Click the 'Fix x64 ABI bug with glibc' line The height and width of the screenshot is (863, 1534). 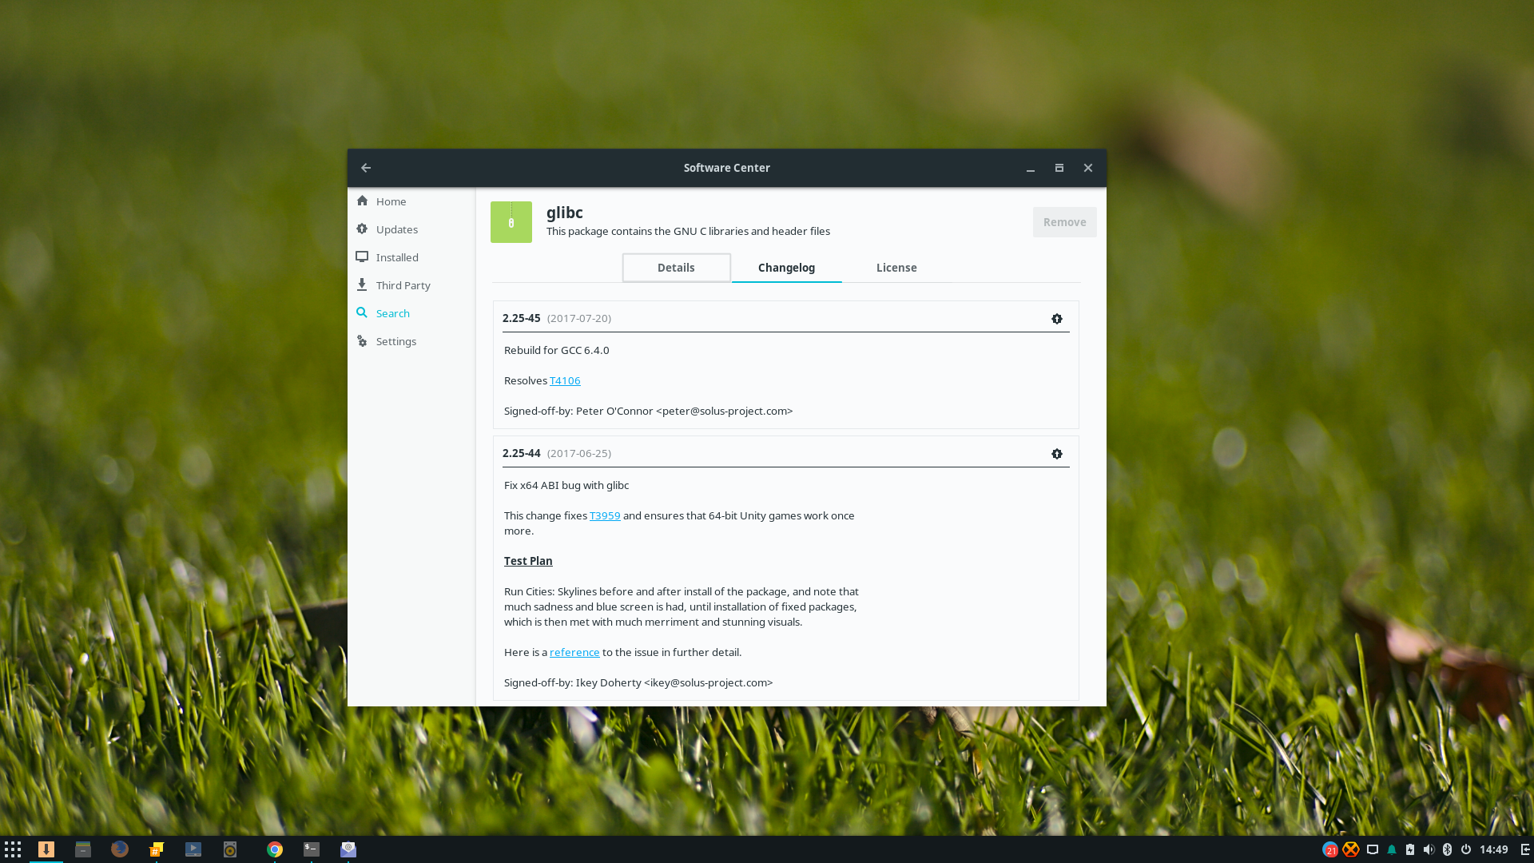pyautogui.click(x=566, y=485)
